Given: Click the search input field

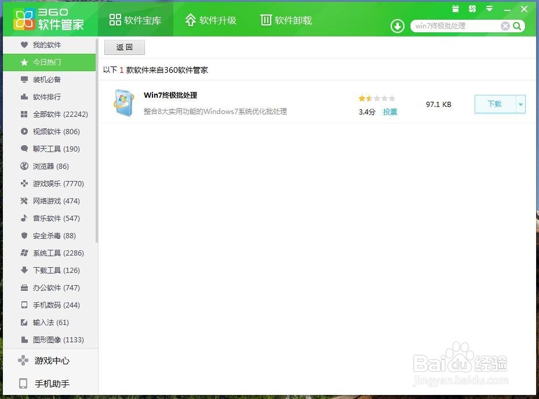Looking at the screenshot, I should point(457,26).
